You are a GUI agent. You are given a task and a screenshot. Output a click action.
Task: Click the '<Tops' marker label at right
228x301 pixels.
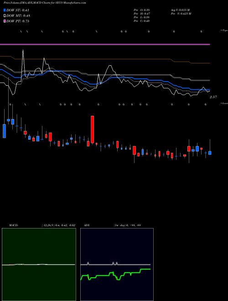[224, 31]
